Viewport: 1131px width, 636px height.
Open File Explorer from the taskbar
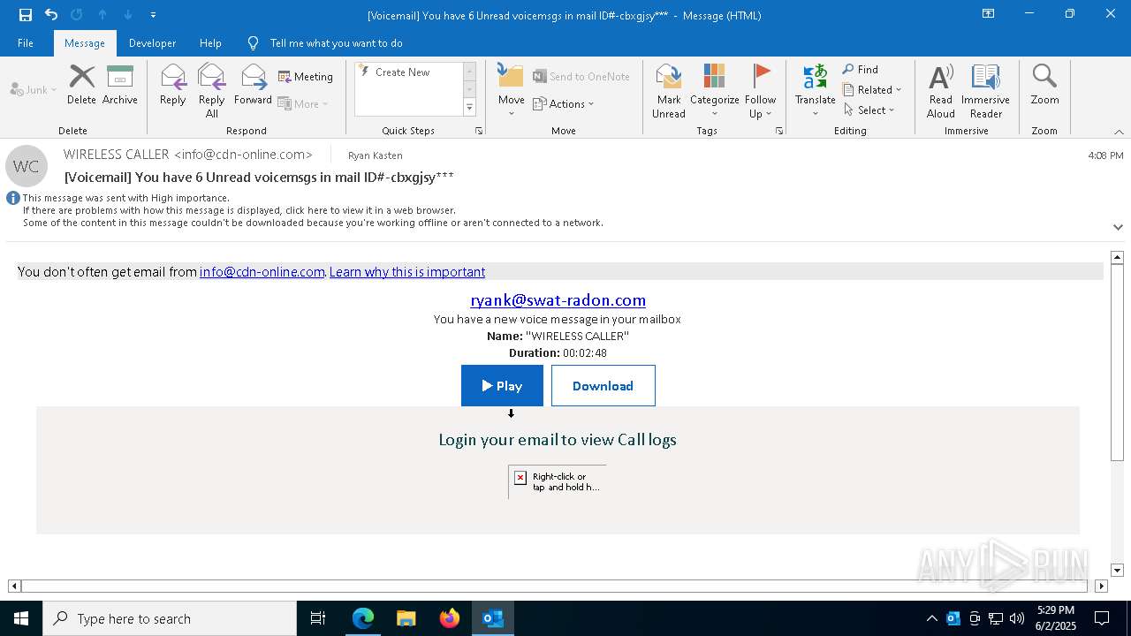(406, 618)
